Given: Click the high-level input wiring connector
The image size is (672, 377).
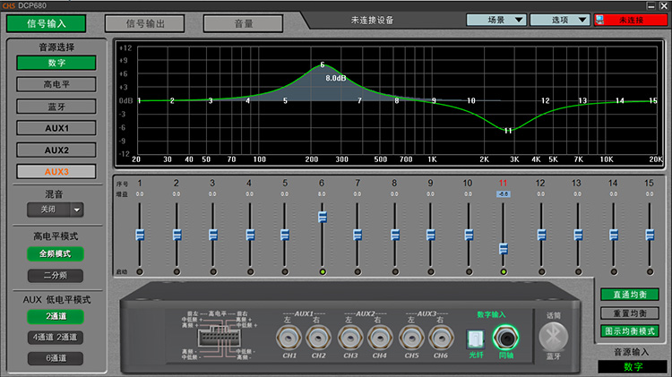Looking at the screenshot, I should click(221, 338).
